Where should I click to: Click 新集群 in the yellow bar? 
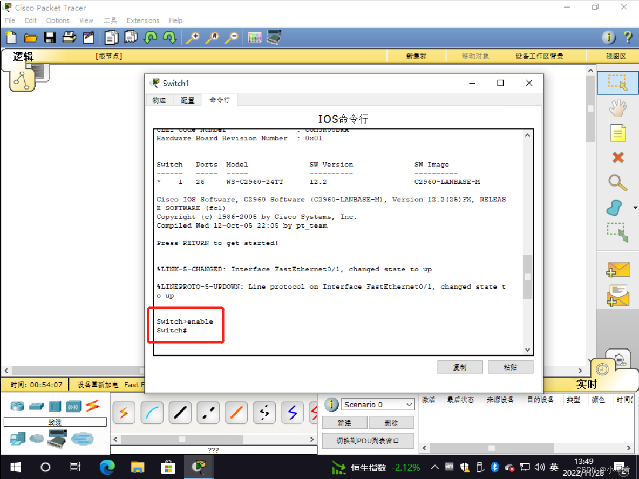416,56
